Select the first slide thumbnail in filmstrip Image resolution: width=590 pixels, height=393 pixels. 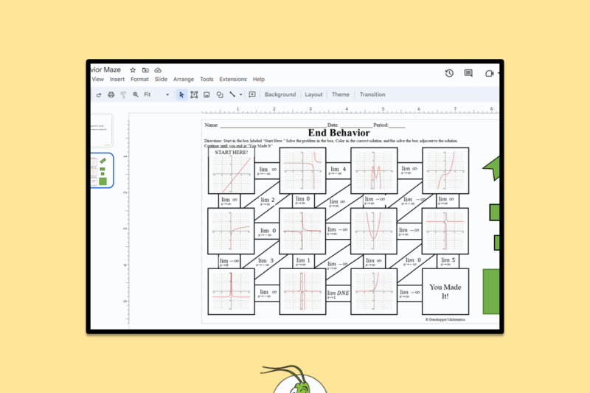[102, 131]
